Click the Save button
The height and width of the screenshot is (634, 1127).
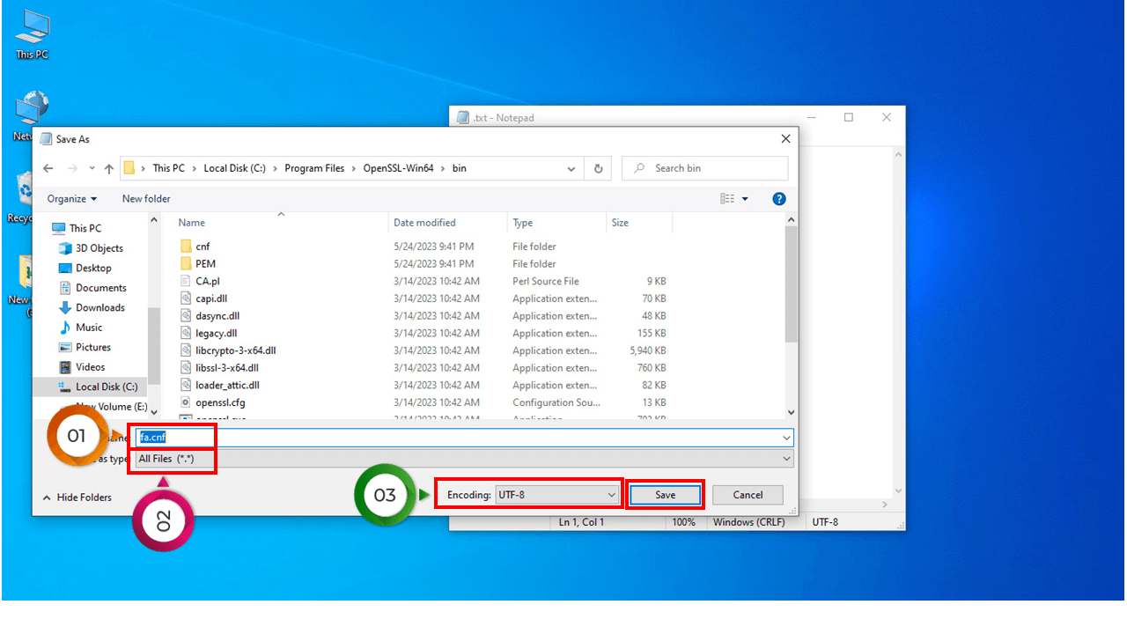[665, 495]
